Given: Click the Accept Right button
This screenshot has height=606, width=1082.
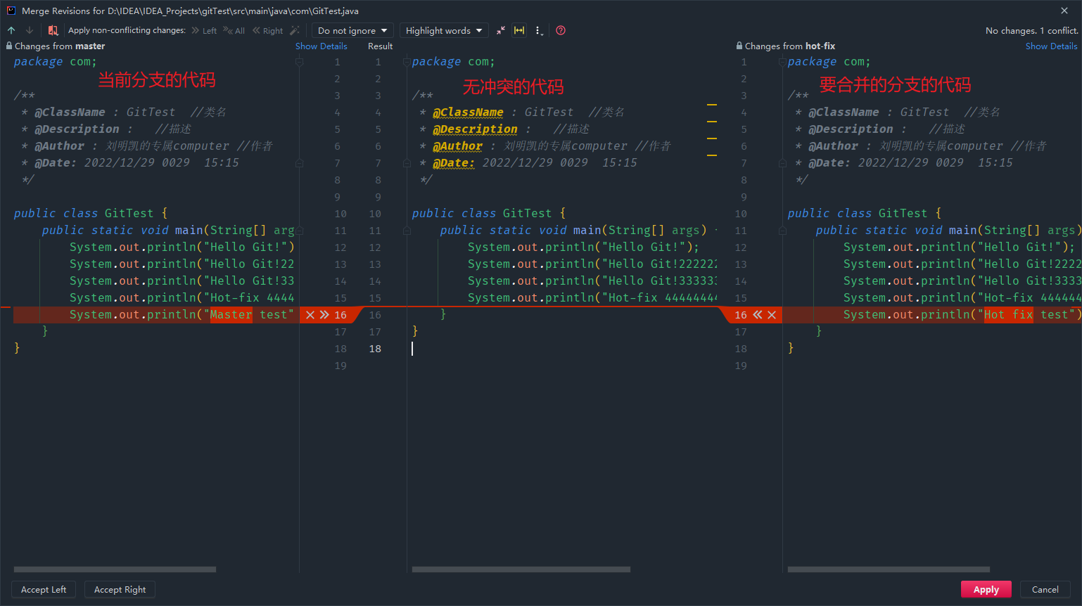Looking at the screenshot, I should coord(120,589).
